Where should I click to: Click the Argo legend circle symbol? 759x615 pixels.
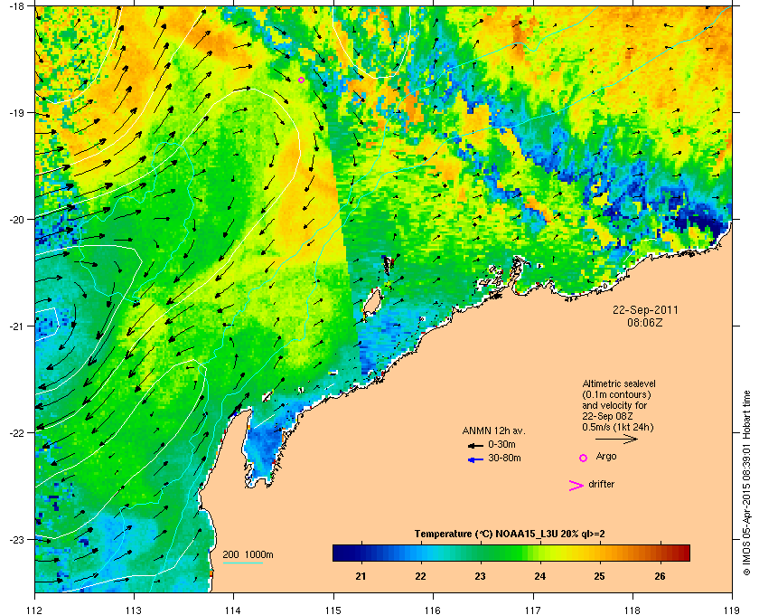point(584,458)
